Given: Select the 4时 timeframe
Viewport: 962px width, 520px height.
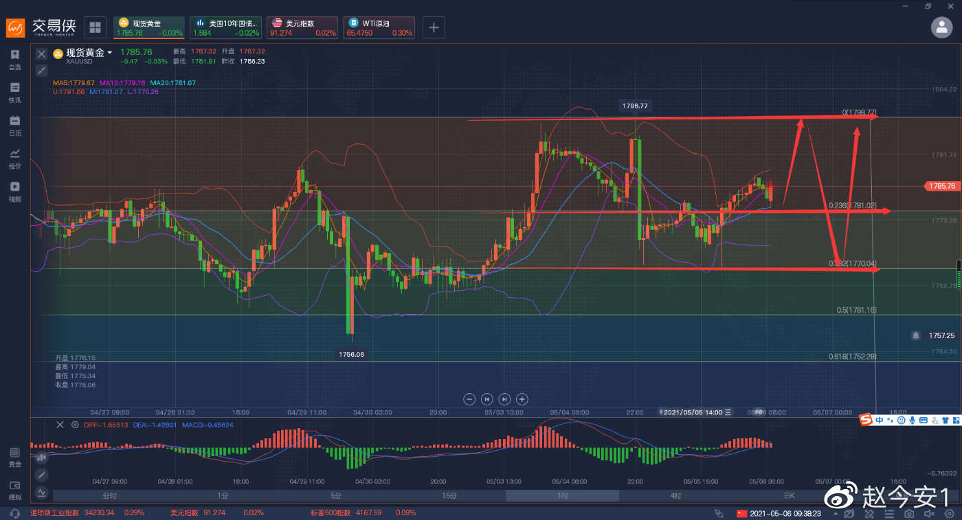Looking at the screenshot, I should tap(676, 495).
